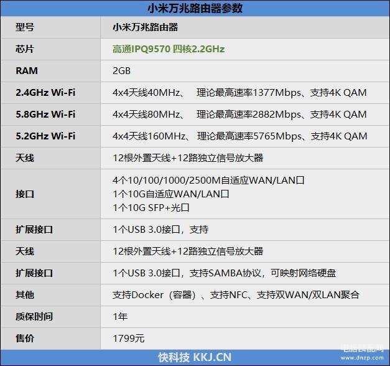Click 4个10/100/1000/2500M自适应WAN/LAN口 line
This screenshot has width=390, height=366.
pos(208,181)
